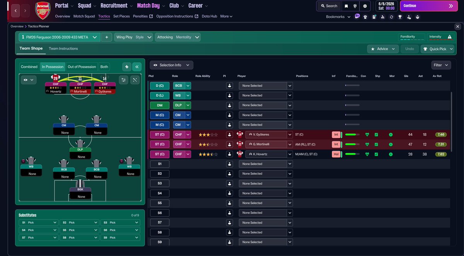Image resolution: width=464 pixels, height=256 pixels.
Task: Click the Intensity warning triangle icon
Action: point(449,37)
